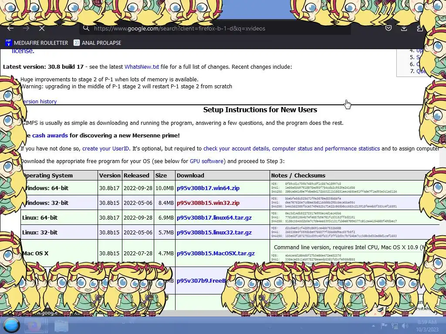Click the network tray icon
This screenshot has width=446, height=334.
395,325
